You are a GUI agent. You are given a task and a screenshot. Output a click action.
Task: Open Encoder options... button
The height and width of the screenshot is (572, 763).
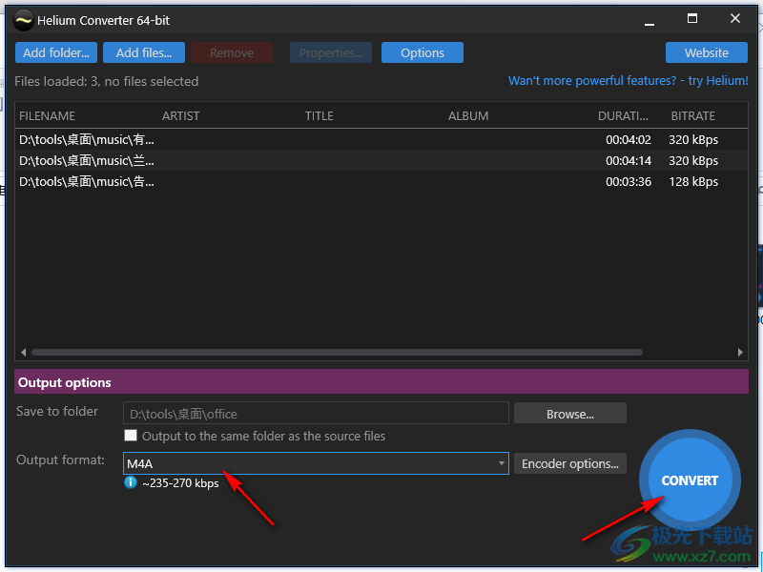(569, 463)
